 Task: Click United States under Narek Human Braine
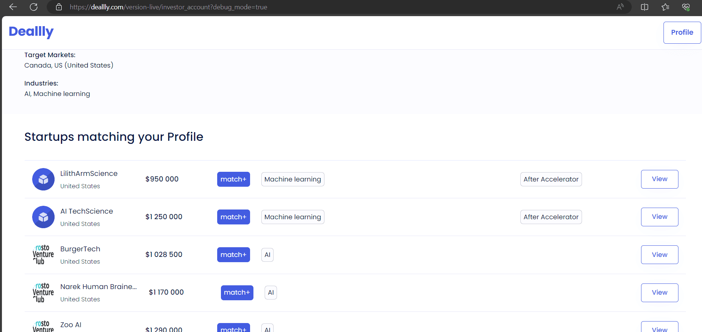pyautogui.click(x=80, y=299)
